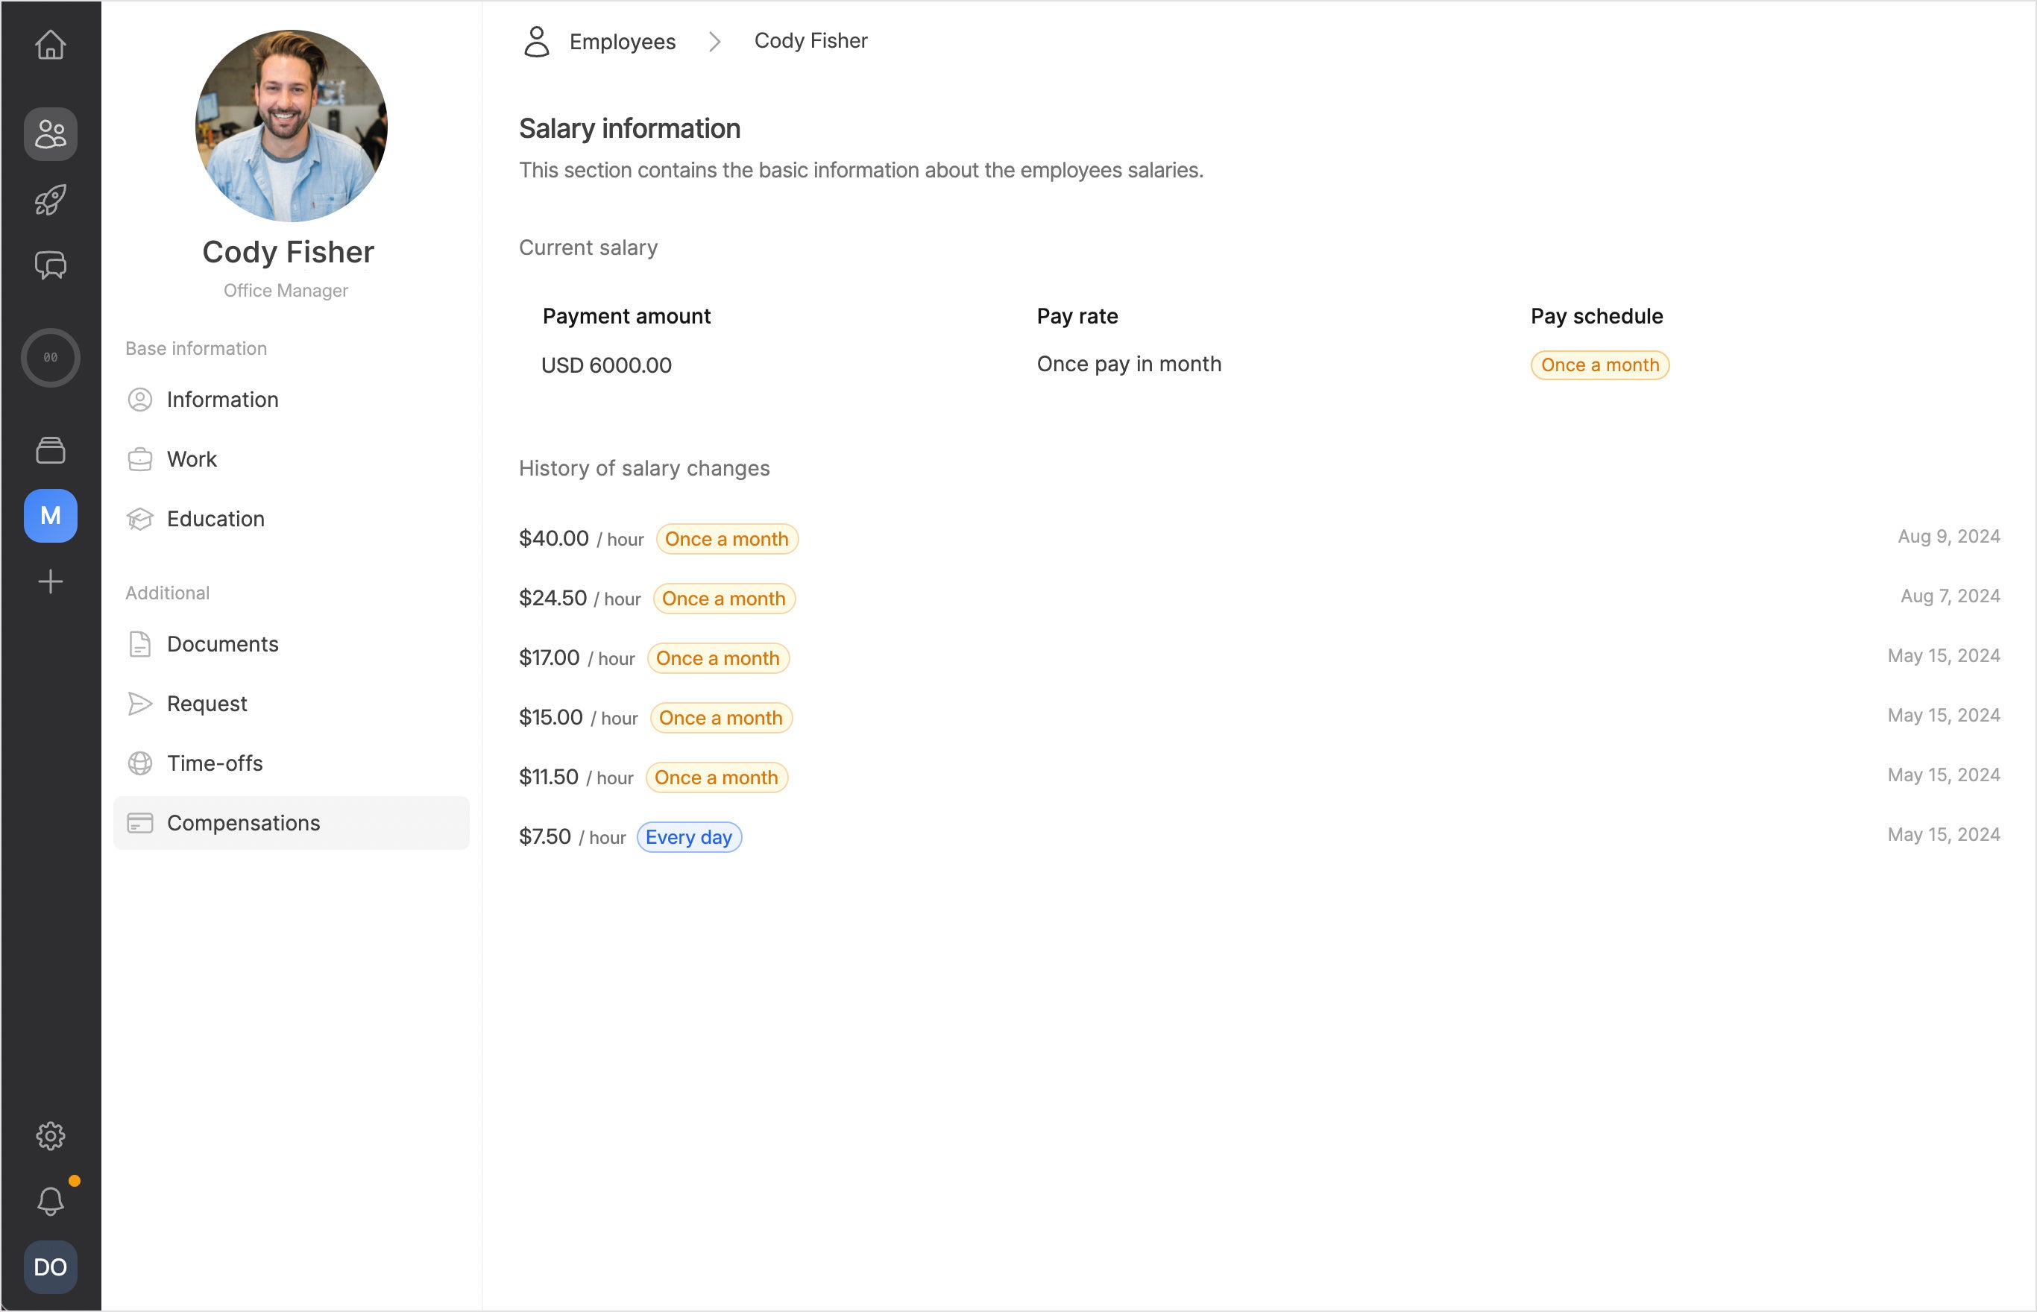Open the Education section

pos(215,519)
